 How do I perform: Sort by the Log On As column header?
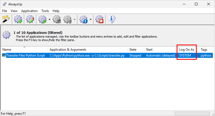[188, 50]
